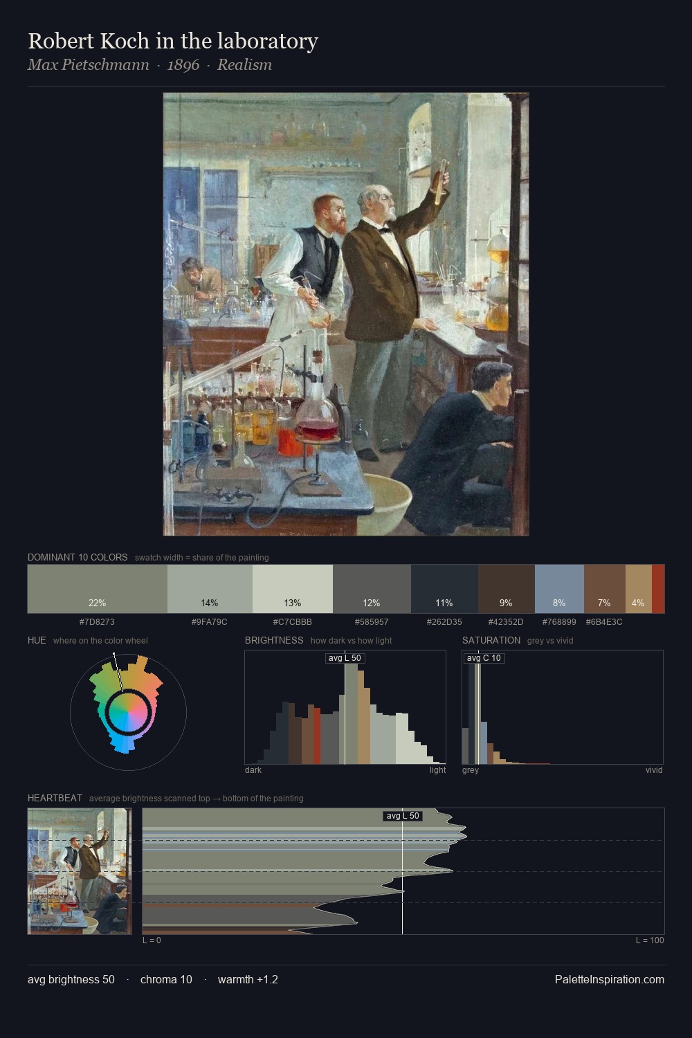Viewport: 692px width, 1038px height.
Task: Click the olive-grey #7D8273 swatch at 22%
Action: [98, 589]
